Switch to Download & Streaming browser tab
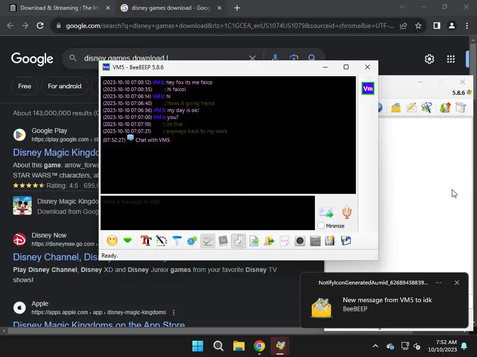 [x=60, y=8]
